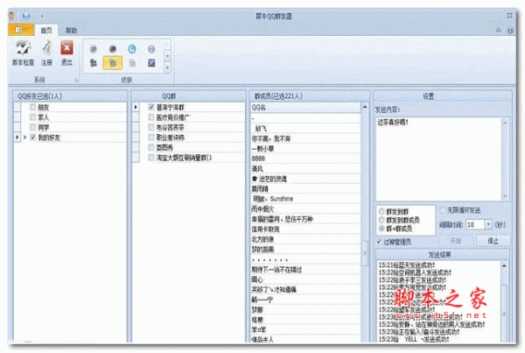Select the highlighted yellow skin icon

coord(113,63)
